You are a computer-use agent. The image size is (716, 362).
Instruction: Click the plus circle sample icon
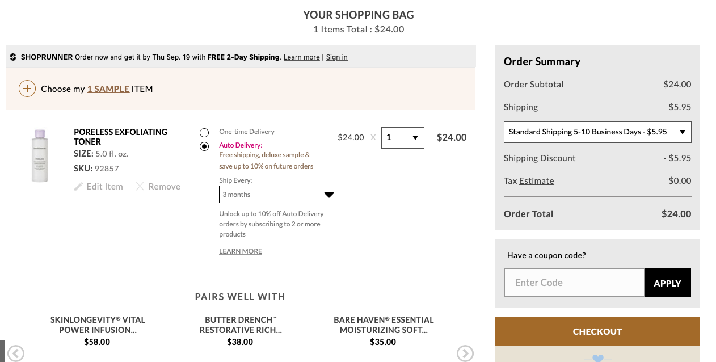tap(27, 89)
